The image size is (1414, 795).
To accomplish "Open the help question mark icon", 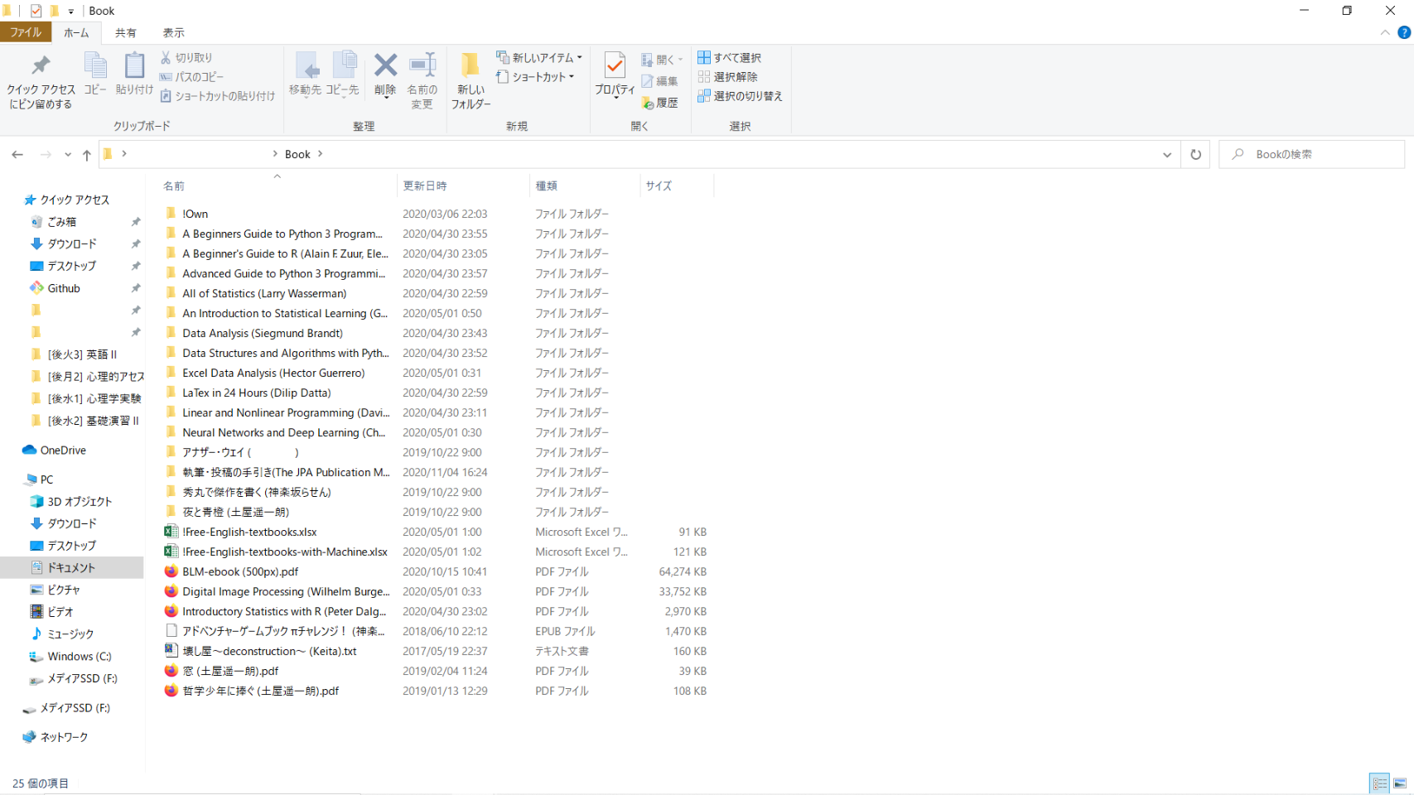I will point(1404,32).
